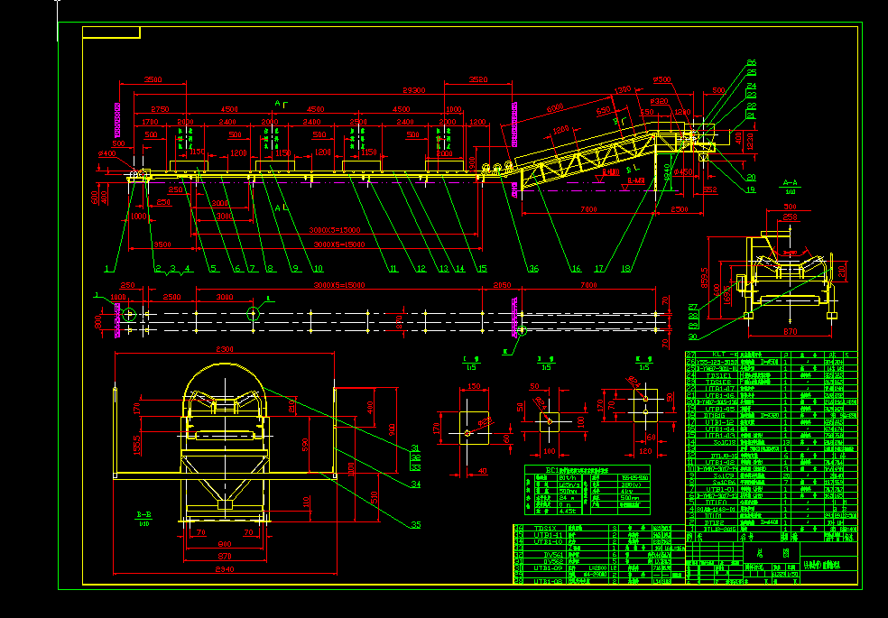Click part callout number "35"
Image resolution: width=888 pixels, height=618 pixels.
tap(416, 525)
